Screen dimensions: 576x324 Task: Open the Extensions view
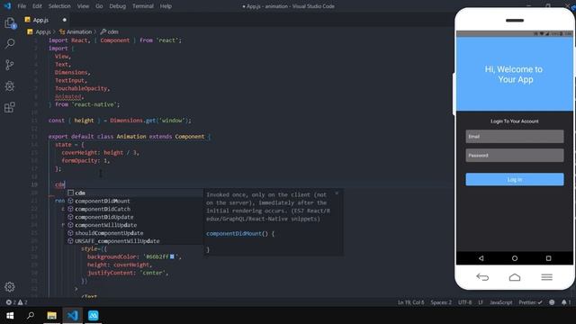(10, 107)
